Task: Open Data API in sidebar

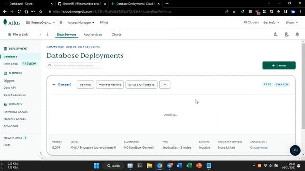Action: point(10,88)
